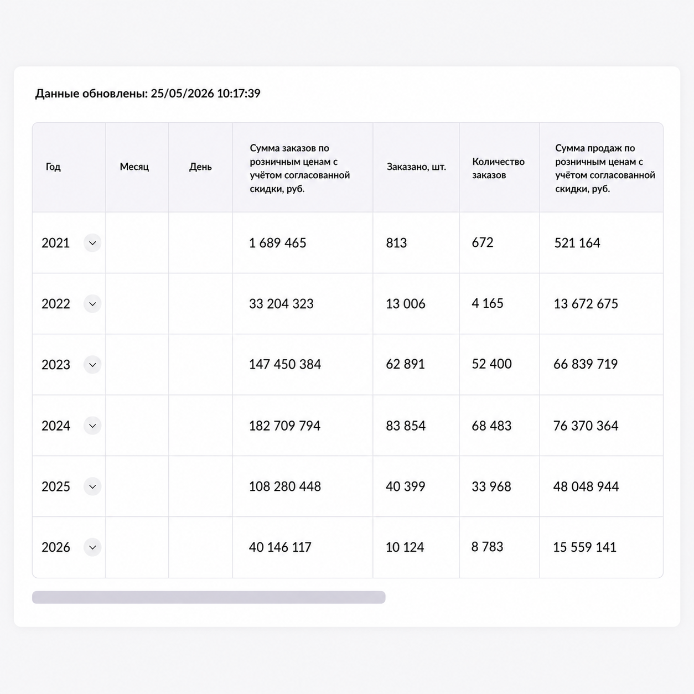Open the 2024 row dropdown chevron
Viewport: 694px width, 694px height.
(92, 426)
